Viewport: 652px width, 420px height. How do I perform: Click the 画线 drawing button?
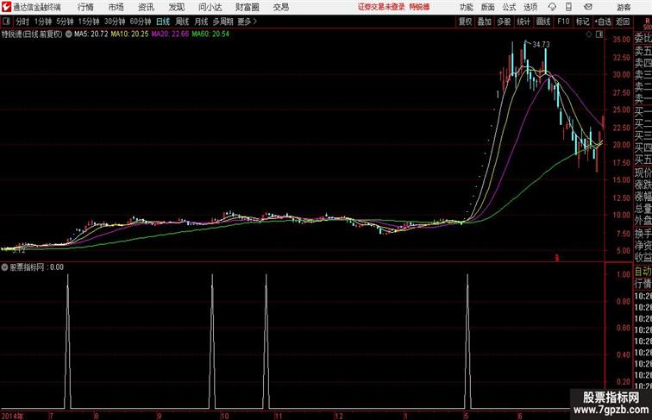pos(543,22)
